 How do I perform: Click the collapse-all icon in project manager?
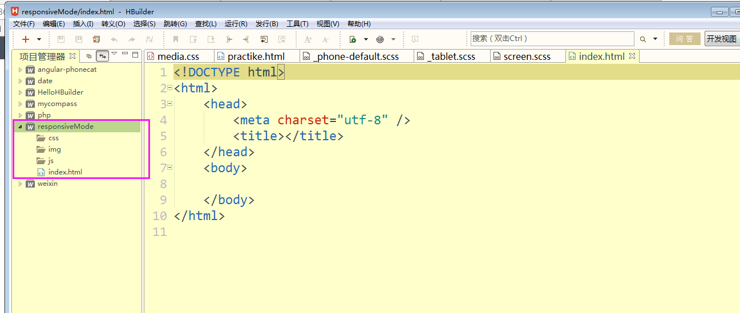(89, 56)
